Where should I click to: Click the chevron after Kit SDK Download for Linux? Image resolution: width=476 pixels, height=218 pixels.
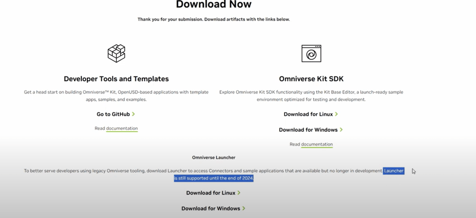pyautogui.click(x=336, y=114)
